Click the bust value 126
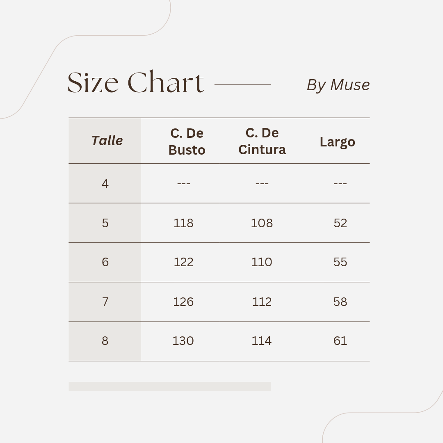This screenshot has height=443, width=443. point(183,302)
